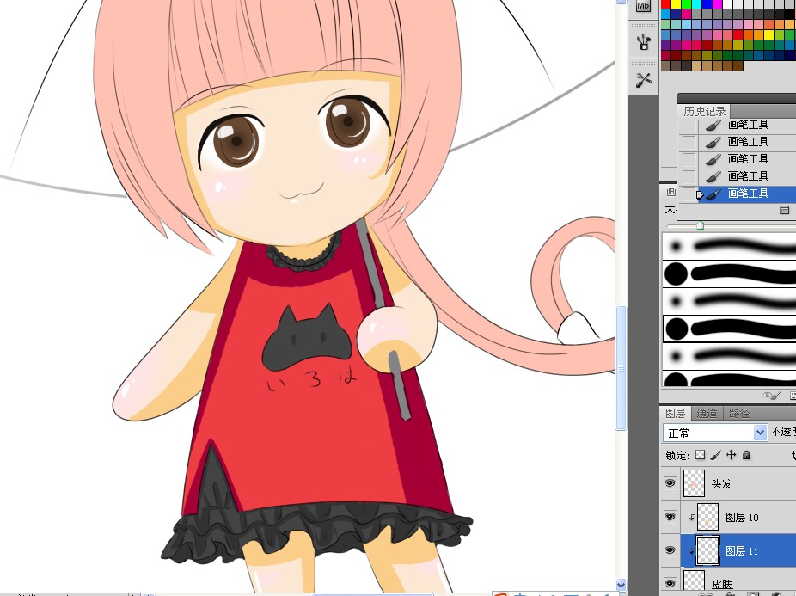Open the blend mode 正常 dropdown
Image resolution: width=796 pixels, height=596 pixels.
(x=714, y=433)
